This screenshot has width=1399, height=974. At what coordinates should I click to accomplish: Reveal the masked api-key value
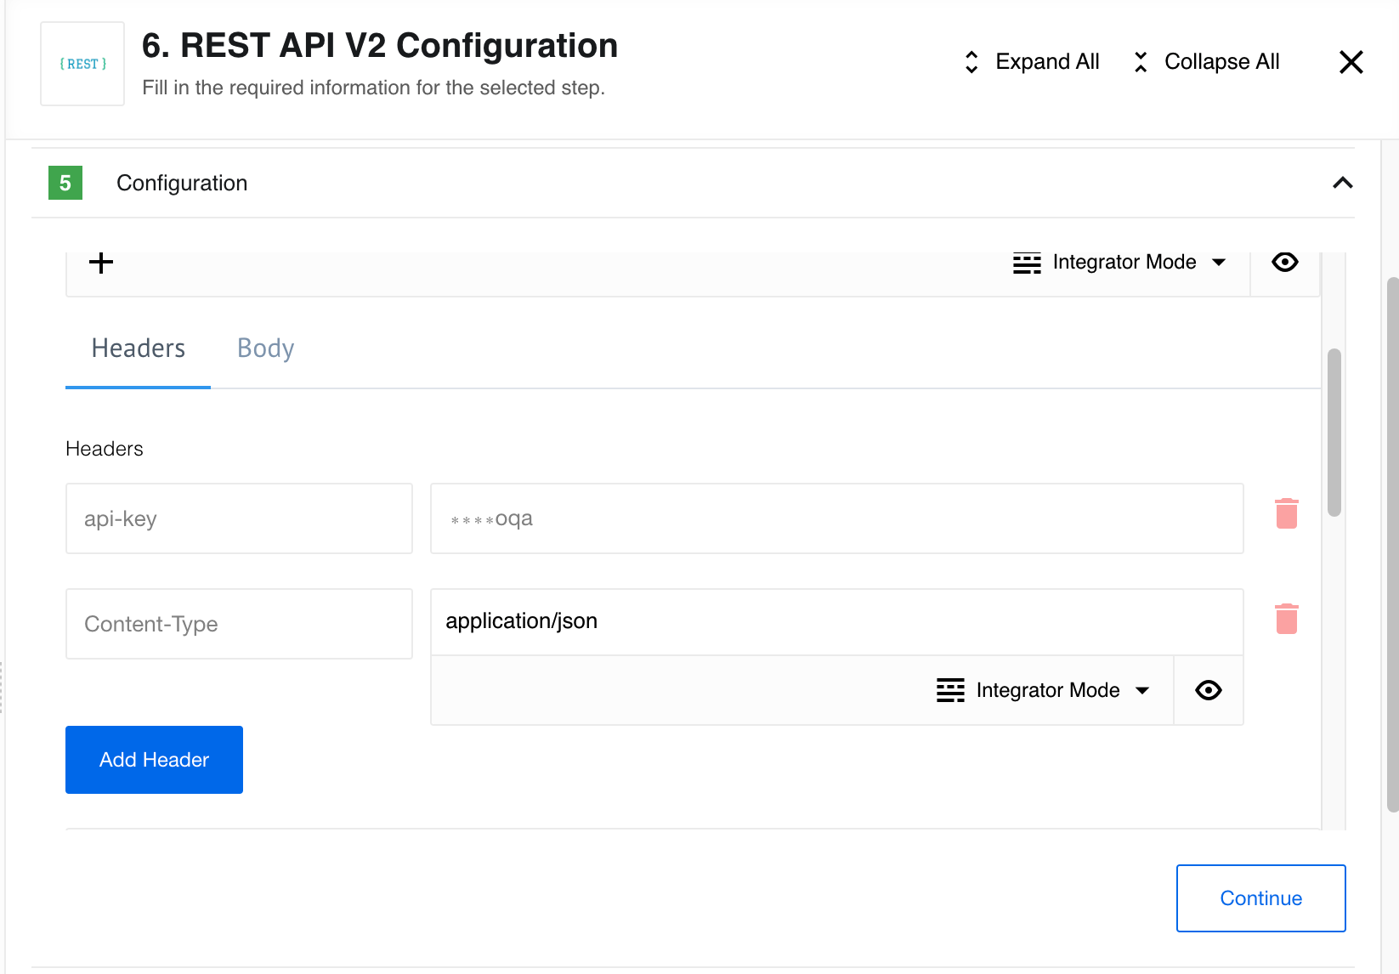tap(1284, 262)
